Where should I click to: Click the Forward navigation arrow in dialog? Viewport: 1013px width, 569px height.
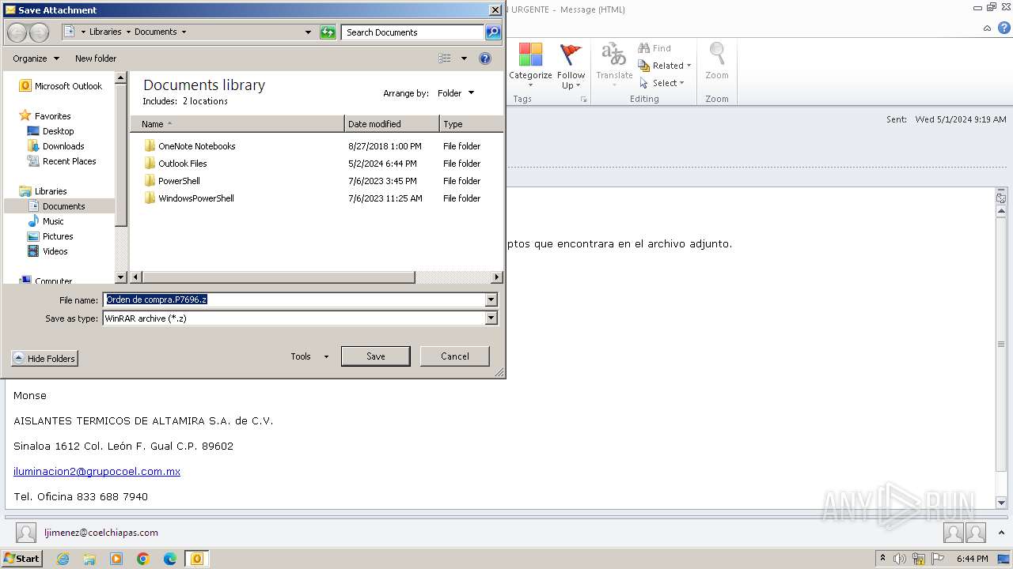tap(39, 32)
